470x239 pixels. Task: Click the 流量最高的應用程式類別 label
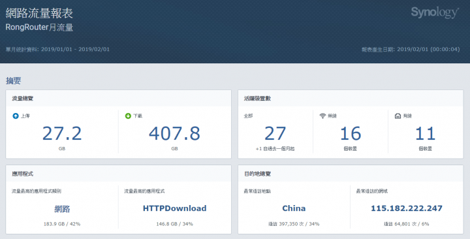pos(37,191)
